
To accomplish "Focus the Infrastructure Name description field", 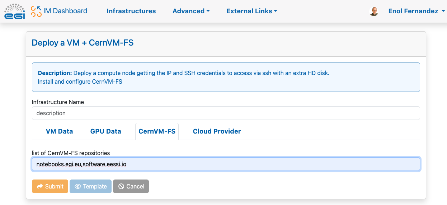I will (x=226, y=113).
